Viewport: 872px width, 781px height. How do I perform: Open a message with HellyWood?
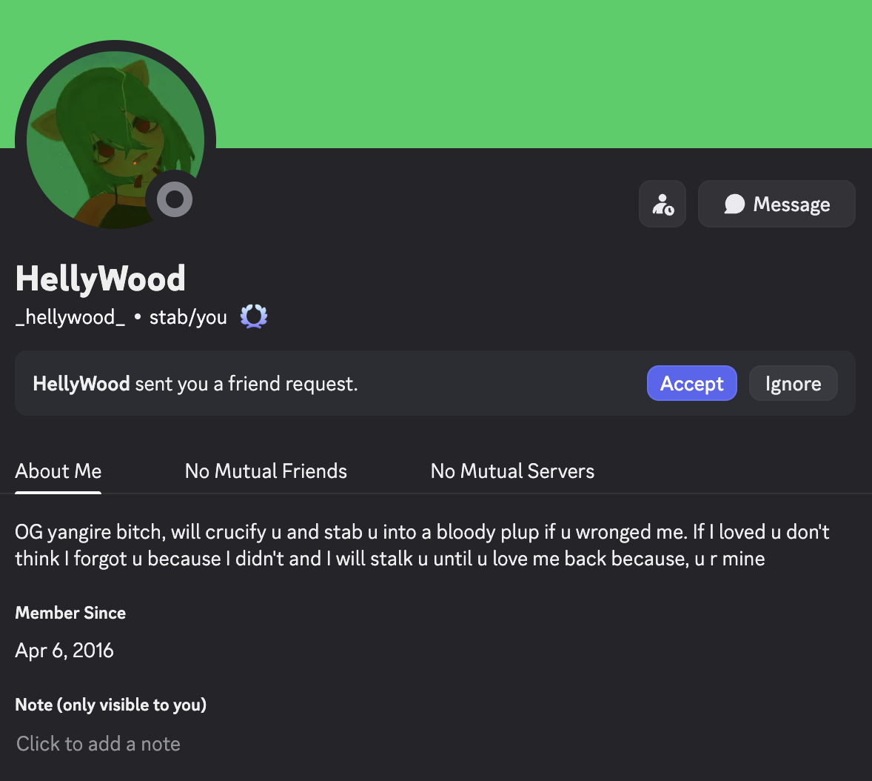click(x=777, y=204)
